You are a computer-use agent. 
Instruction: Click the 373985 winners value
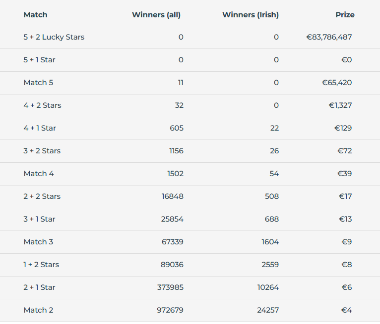[170, 287]
